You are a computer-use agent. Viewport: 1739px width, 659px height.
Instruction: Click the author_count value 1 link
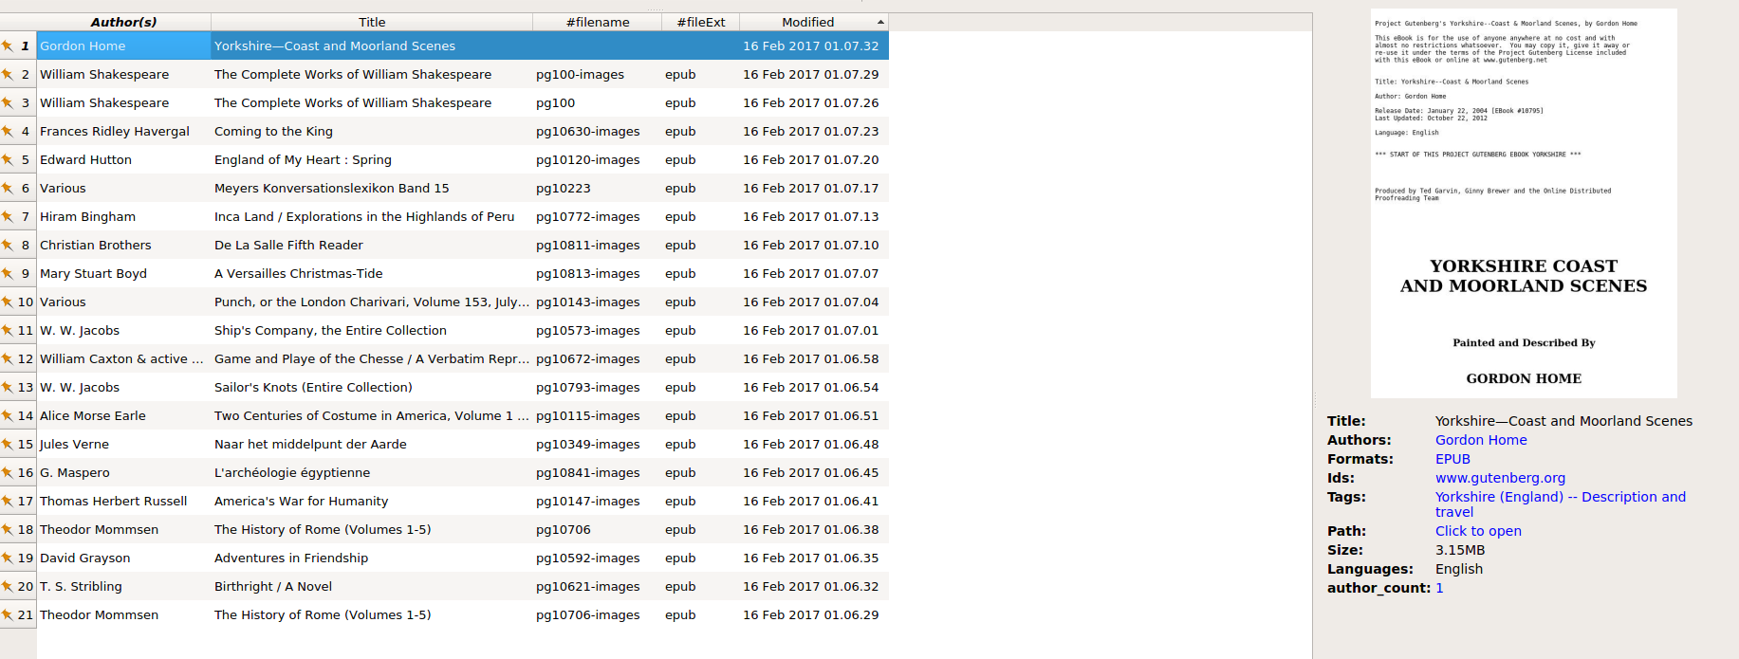(1439, 588)
